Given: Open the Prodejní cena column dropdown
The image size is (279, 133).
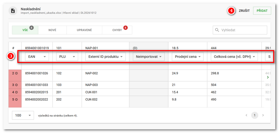Looking at the screenshot, I should pyautogui.click(x=188, y=57).
